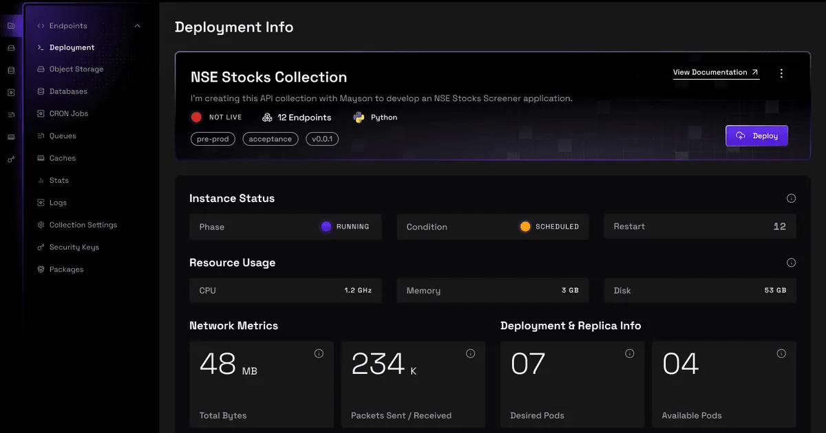Select Collection Settings in sidebar
This screenshot has height=433, width=826.
(83, 225)
